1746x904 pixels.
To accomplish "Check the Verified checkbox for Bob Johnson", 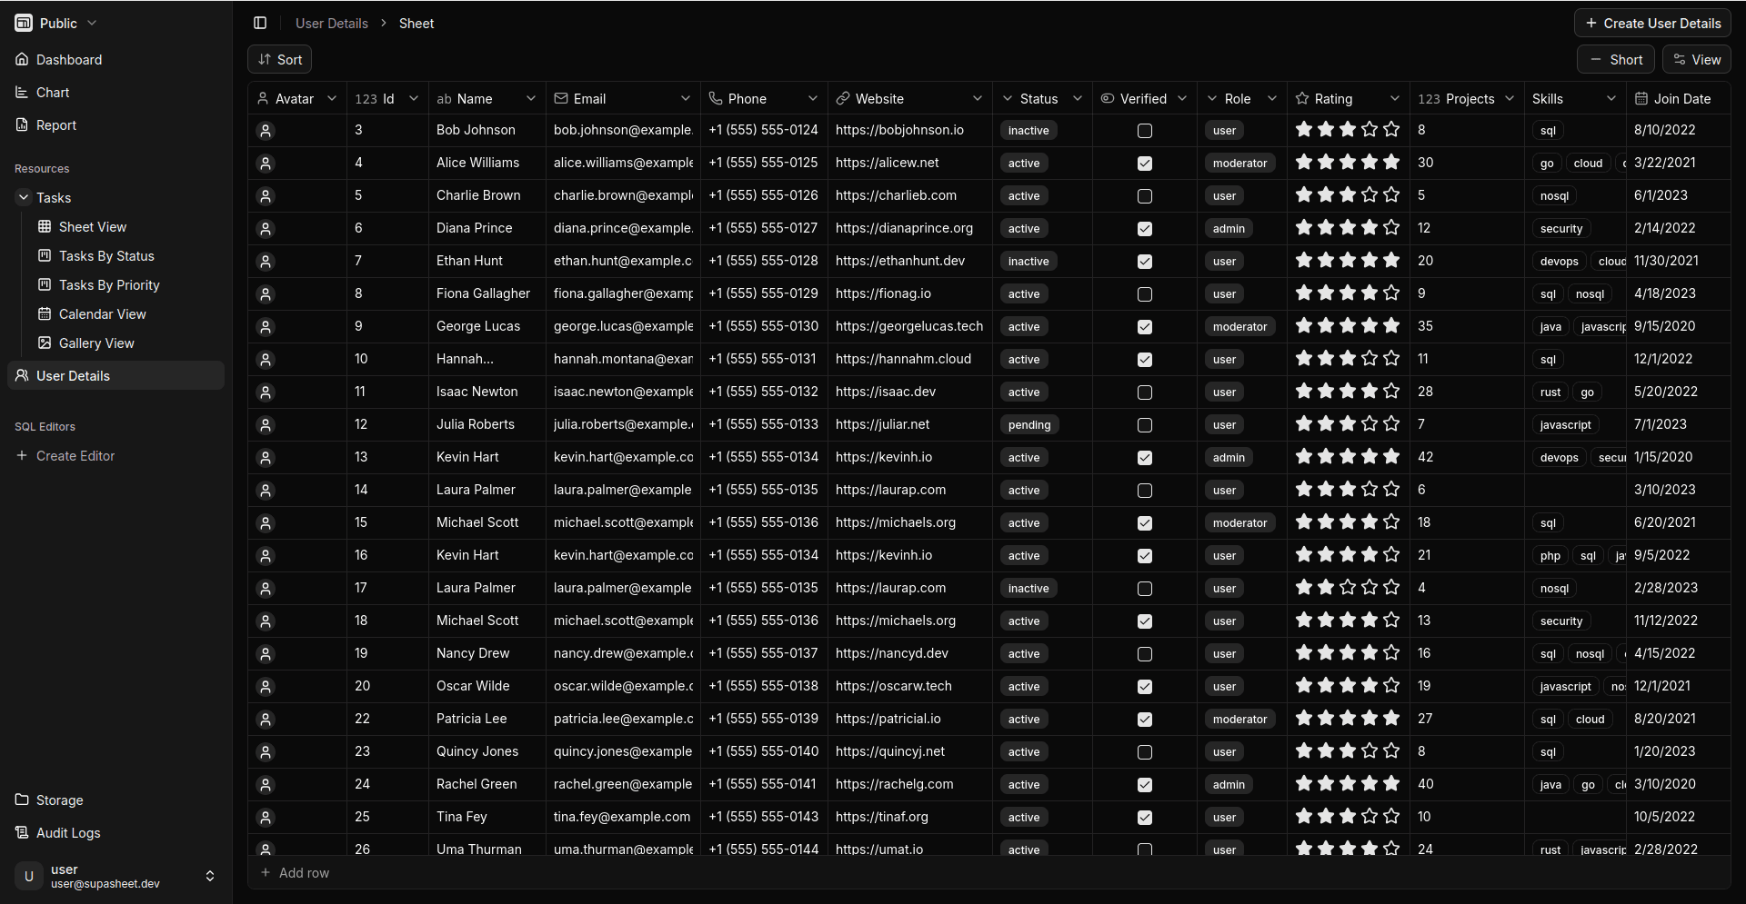I will point(1144,130).
